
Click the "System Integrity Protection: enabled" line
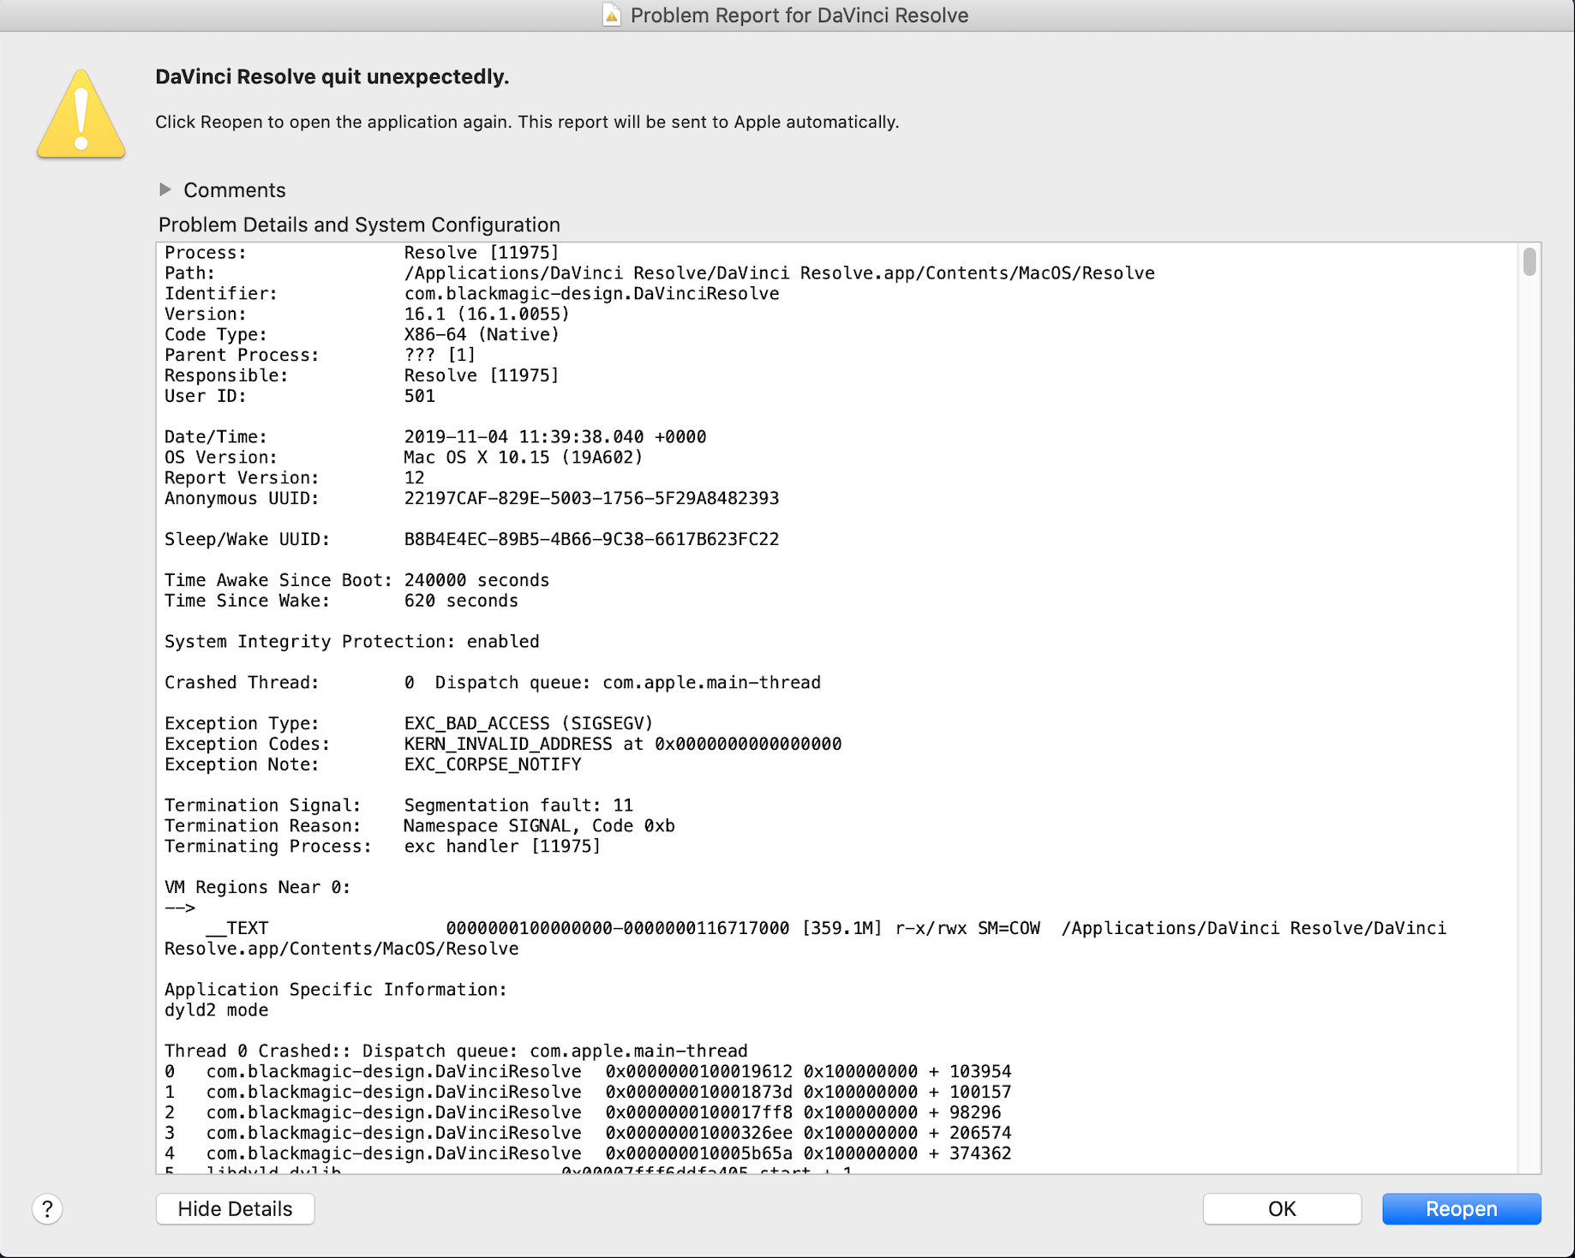(x=352, y=642)
